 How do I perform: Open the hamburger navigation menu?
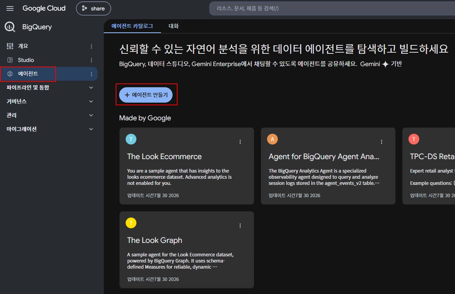coord(10,8)
